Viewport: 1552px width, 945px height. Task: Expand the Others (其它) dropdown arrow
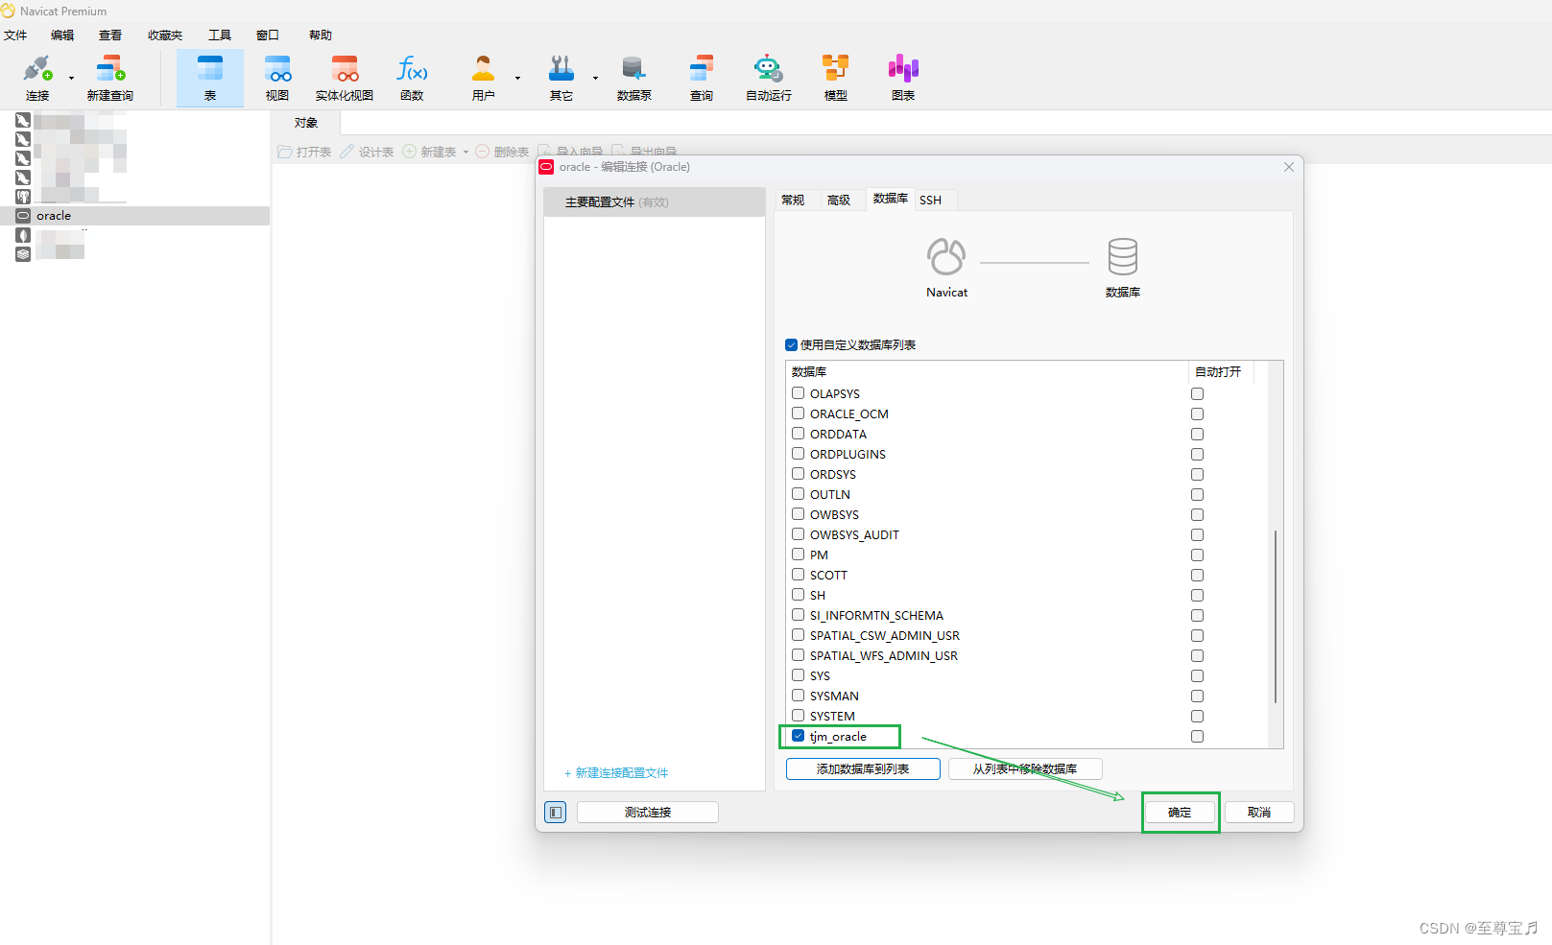595,78
